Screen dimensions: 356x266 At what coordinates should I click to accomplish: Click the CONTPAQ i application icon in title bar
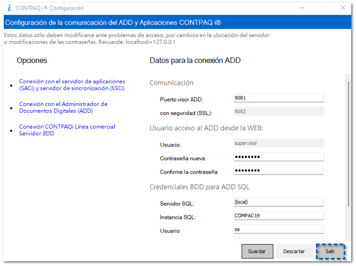(x=10, y=8)
